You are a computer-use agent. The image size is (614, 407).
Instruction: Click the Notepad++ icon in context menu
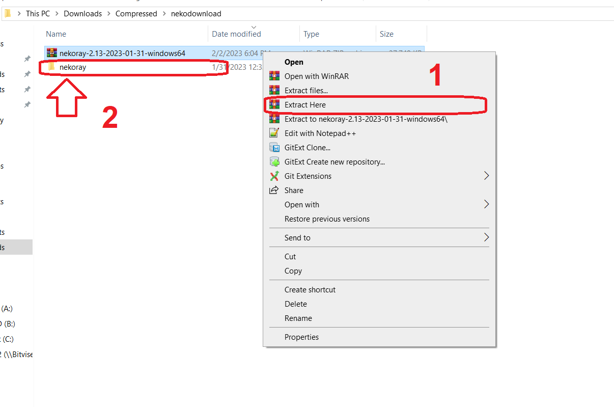point(274,133)
